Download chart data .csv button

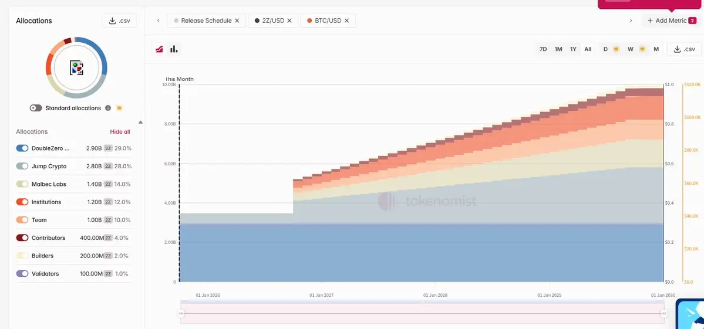point(684,49)
